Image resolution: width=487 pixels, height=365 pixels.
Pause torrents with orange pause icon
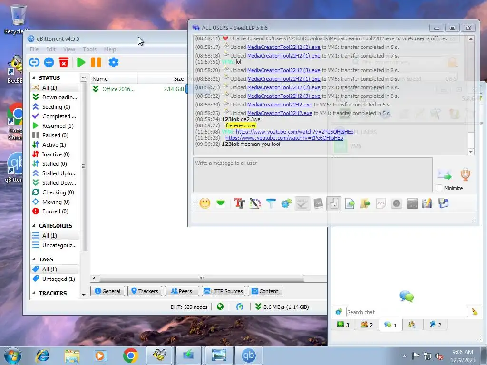(96, 62)
